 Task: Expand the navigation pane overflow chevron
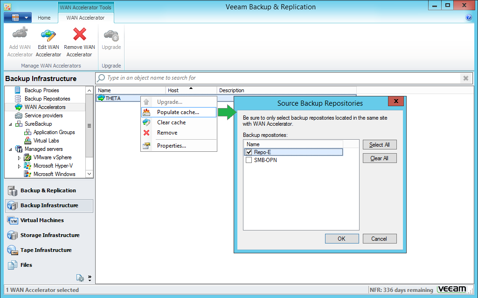[90, 278]
